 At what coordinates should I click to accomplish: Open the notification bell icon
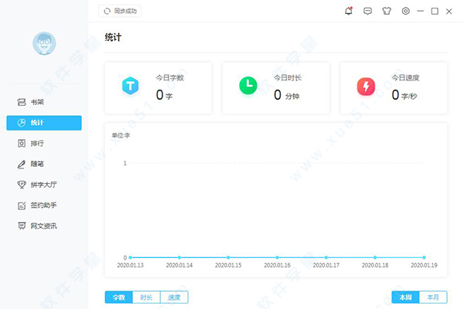(349, 12)
